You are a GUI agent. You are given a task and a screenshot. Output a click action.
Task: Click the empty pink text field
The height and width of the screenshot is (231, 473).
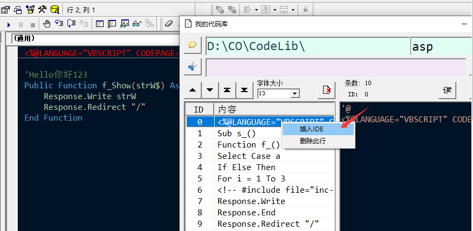[x=336, y=68]
